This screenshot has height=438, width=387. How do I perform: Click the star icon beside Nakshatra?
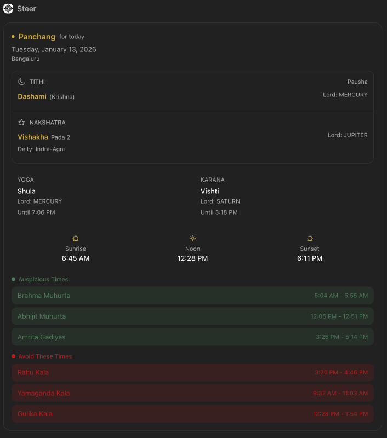pyautogui.click(x=21, y=123)
